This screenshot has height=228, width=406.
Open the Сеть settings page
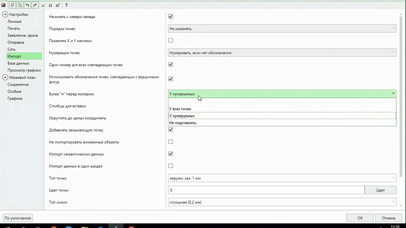pos(11,49)
